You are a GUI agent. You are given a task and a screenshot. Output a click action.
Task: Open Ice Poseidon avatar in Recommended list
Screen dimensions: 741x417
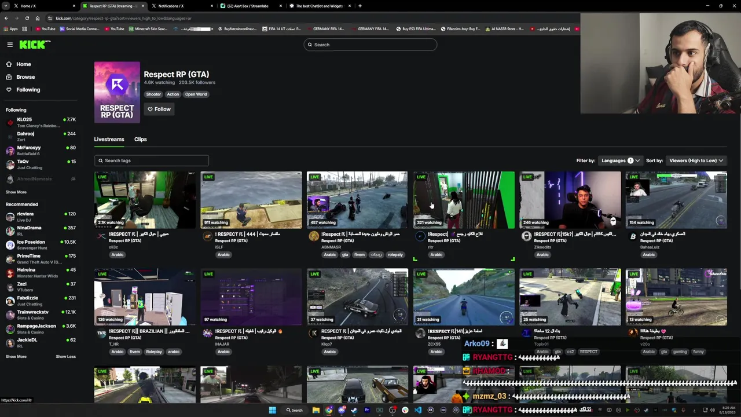[x=10, y=244]
